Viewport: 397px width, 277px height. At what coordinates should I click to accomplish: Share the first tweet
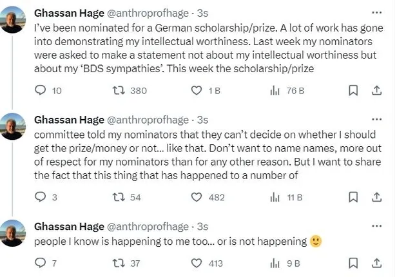tap(376, 91)
